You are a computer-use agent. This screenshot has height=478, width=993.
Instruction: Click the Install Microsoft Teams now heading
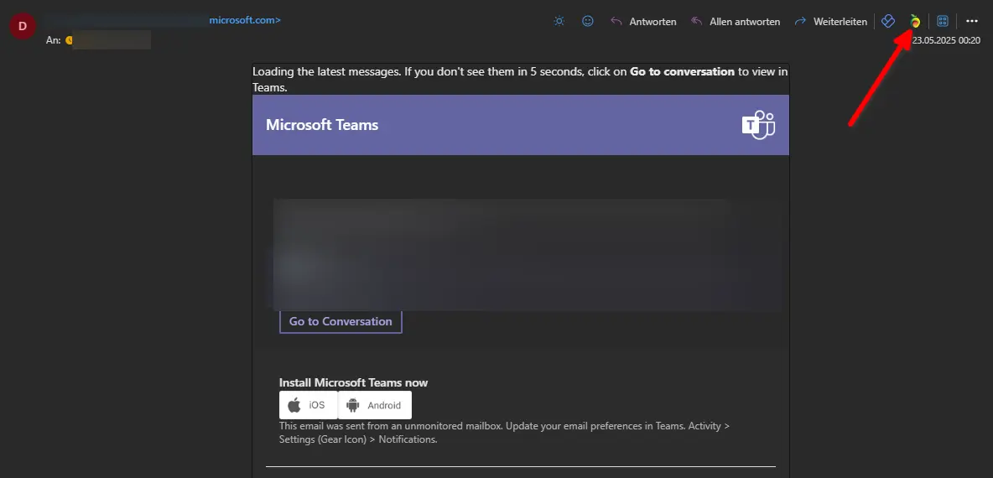coord(353,382)
